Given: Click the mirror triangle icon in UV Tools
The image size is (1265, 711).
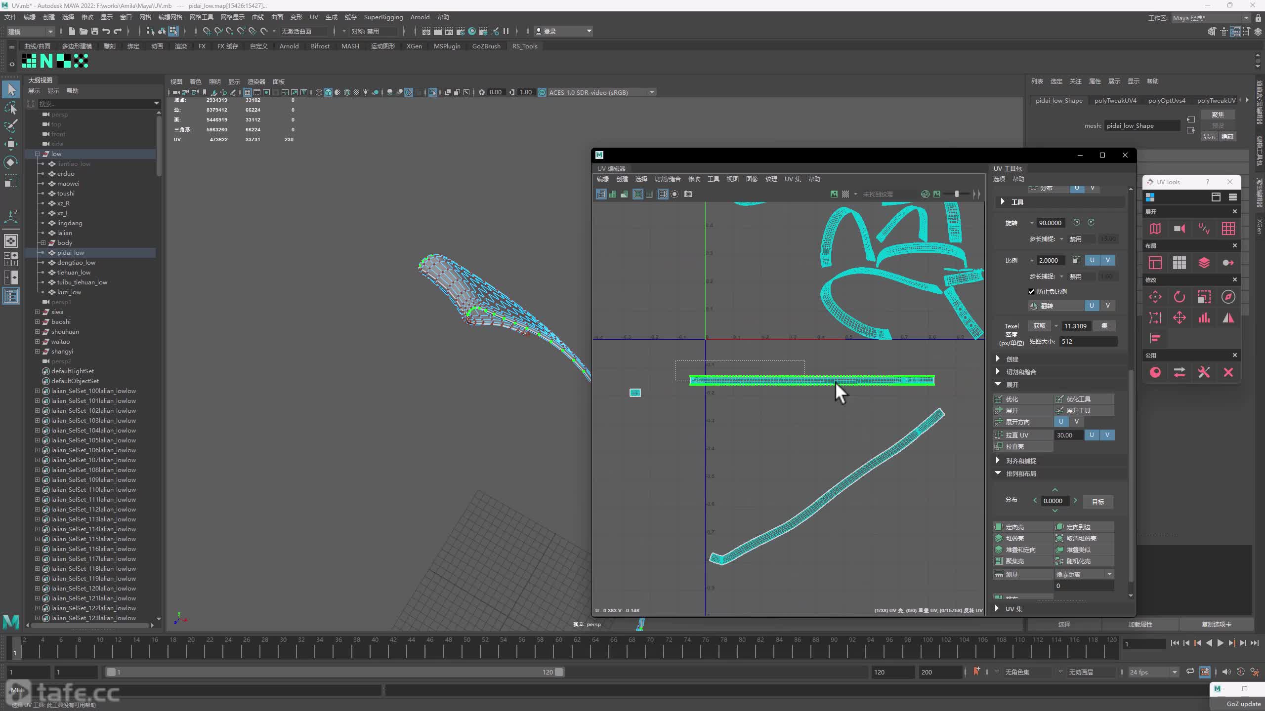Looking at the screenshot, I should click(1228, 317).
